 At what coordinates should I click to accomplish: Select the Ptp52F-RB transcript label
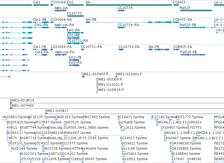pos(188,25)
